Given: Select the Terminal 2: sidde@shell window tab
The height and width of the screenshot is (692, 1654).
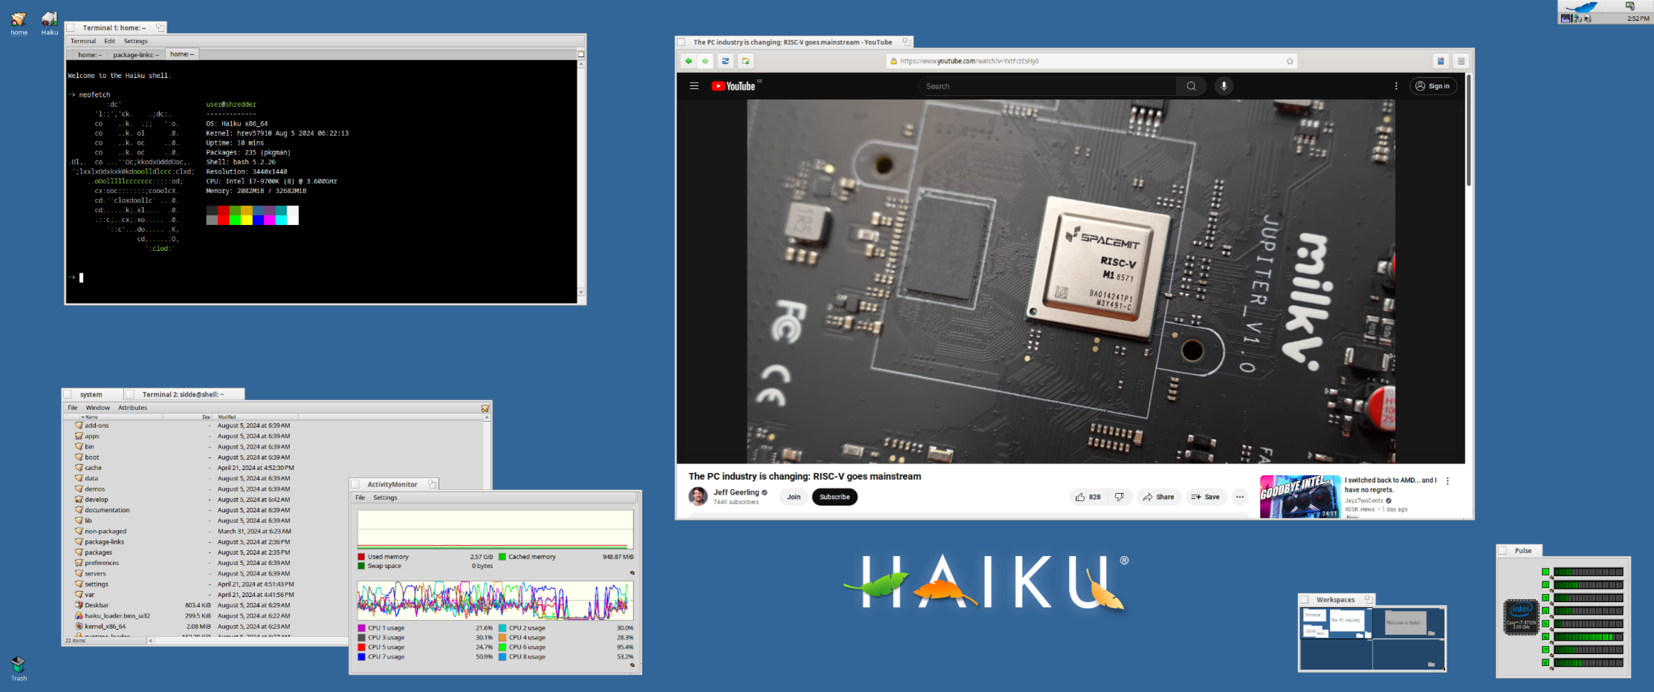Looking at the screenshot, I should point(183,394).
